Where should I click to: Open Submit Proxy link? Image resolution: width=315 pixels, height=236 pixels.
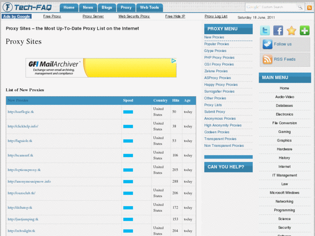[214, 112]
